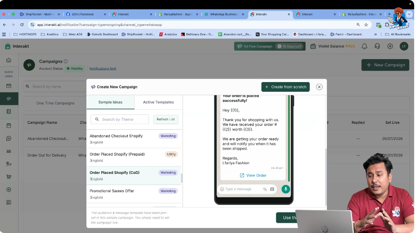Viewport: 415px width, 233px height.
Task: Click View Order in message preview
Action: click(x=253, y=175)
